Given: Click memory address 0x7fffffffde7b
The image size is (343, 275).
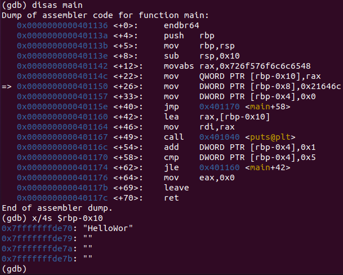Looking at the screenshot, I should (x=37, y=259).
